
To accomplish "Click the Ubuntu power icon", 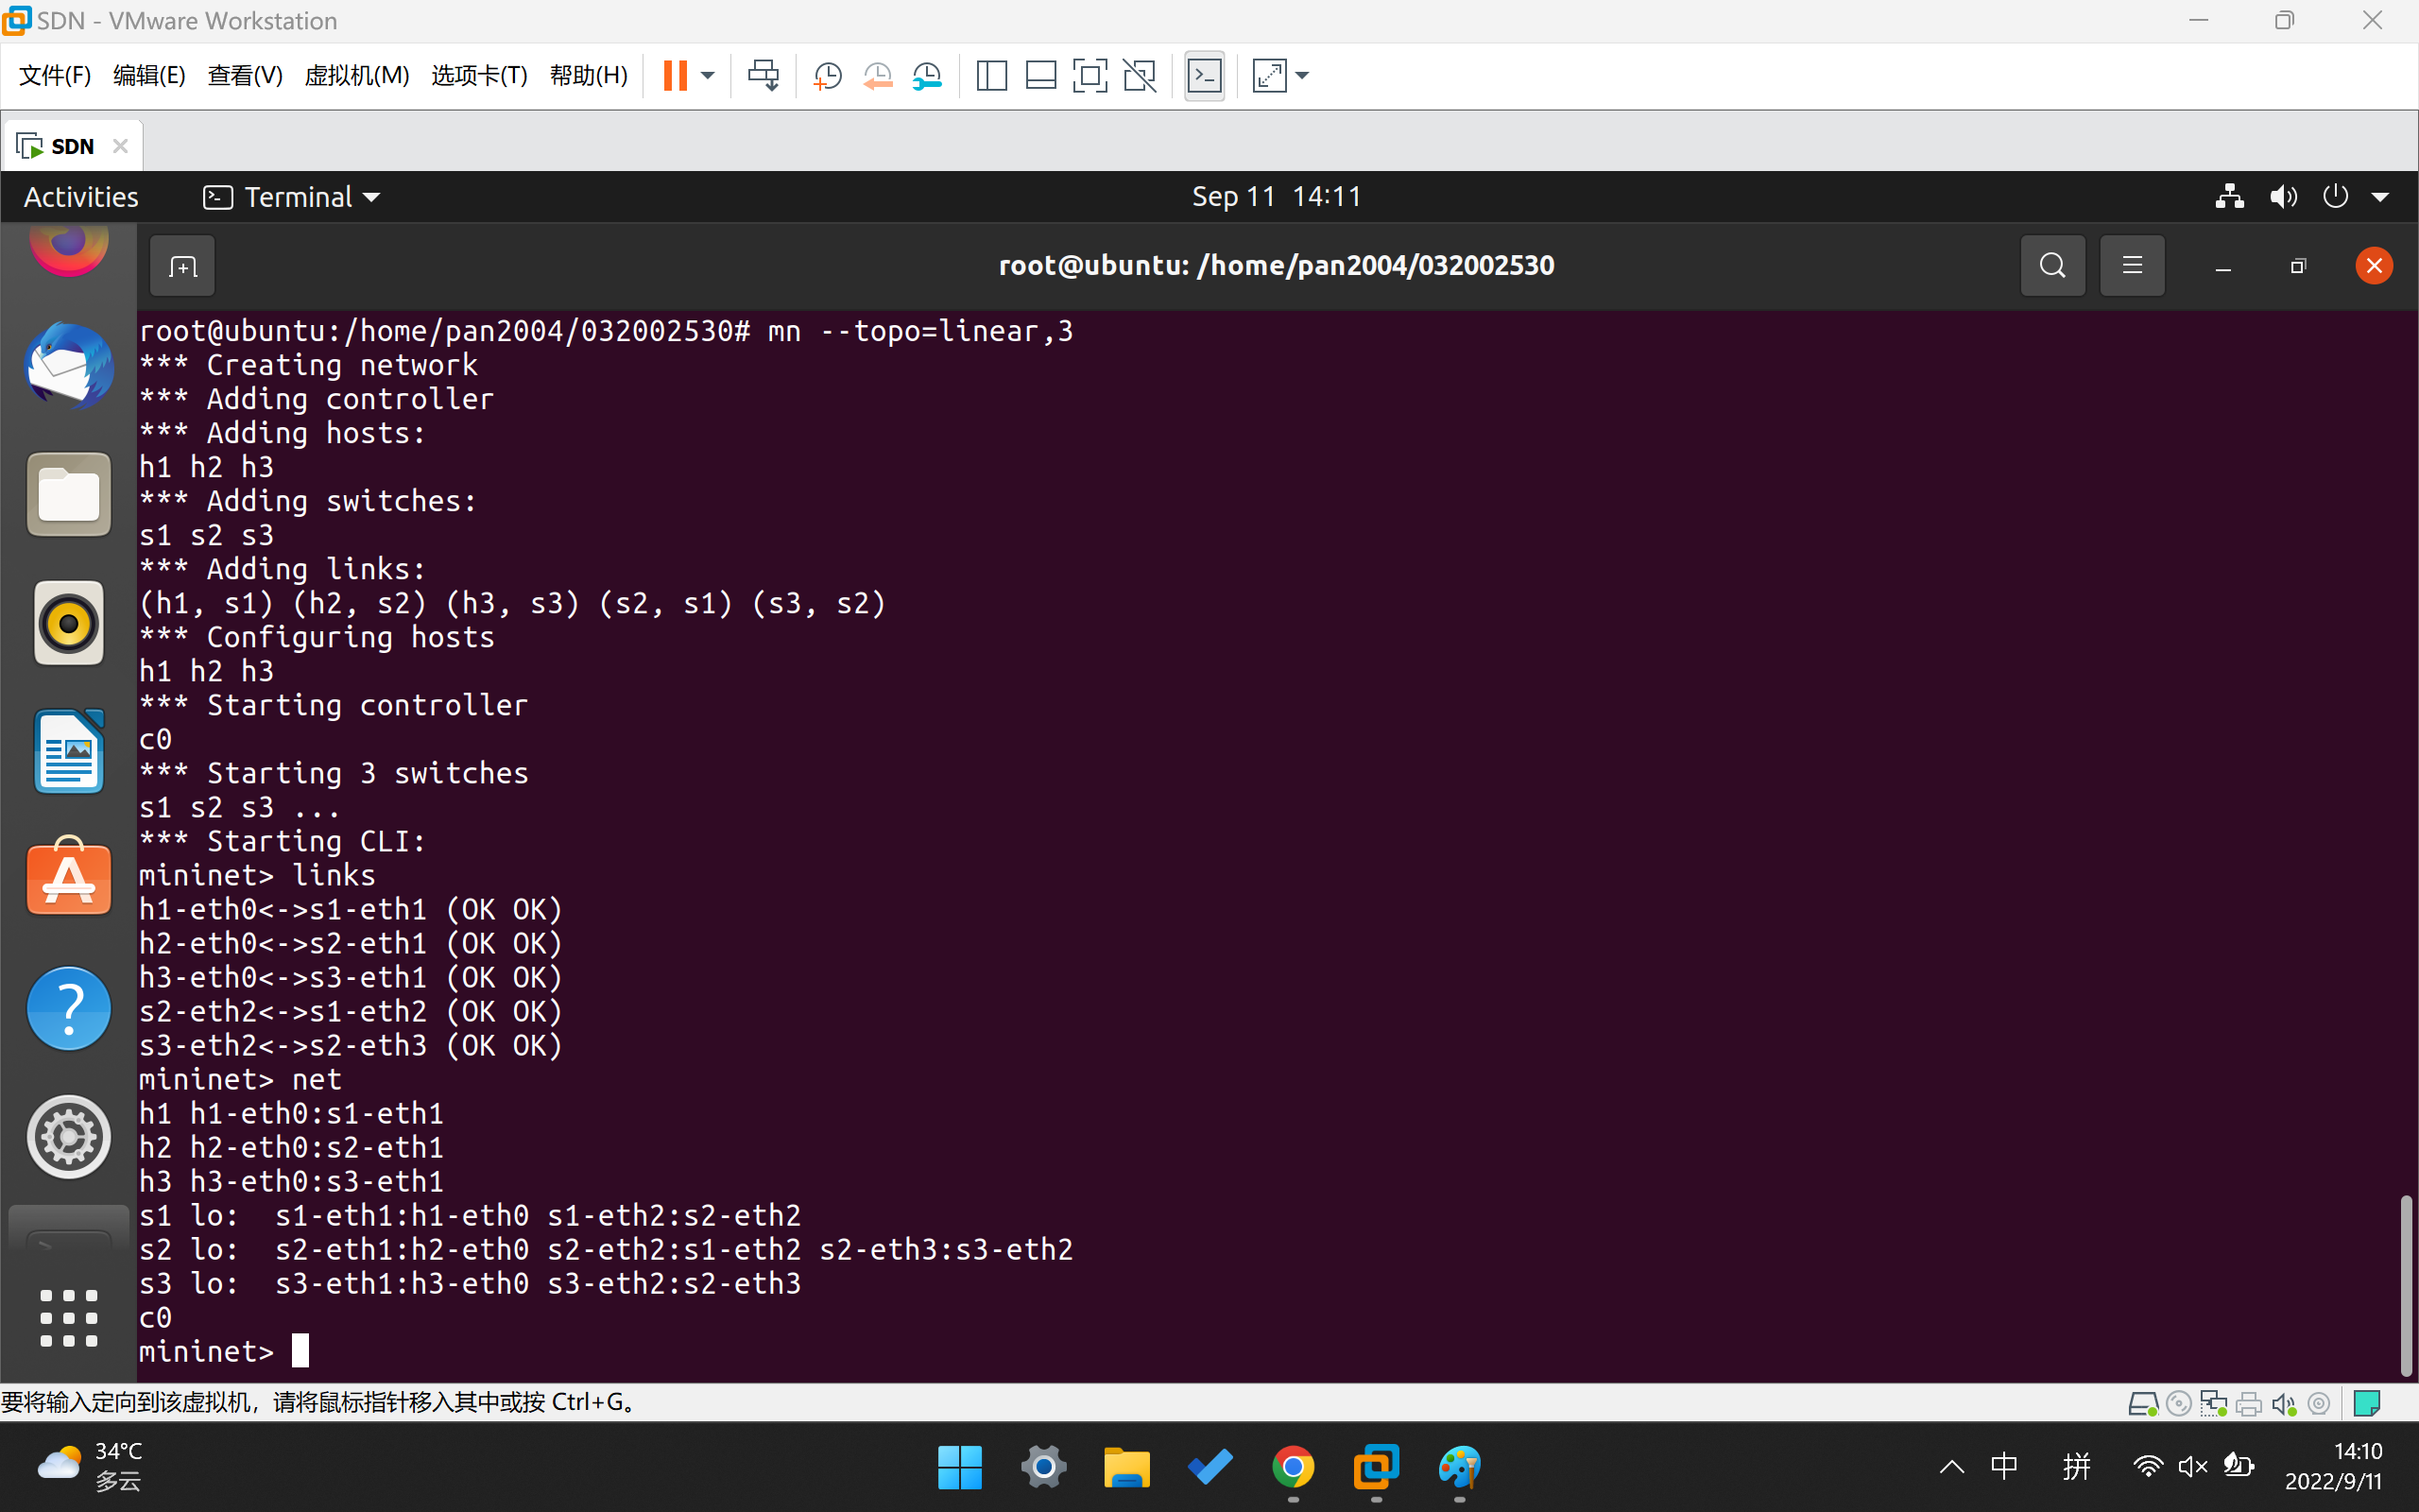I will [2335, 197].
